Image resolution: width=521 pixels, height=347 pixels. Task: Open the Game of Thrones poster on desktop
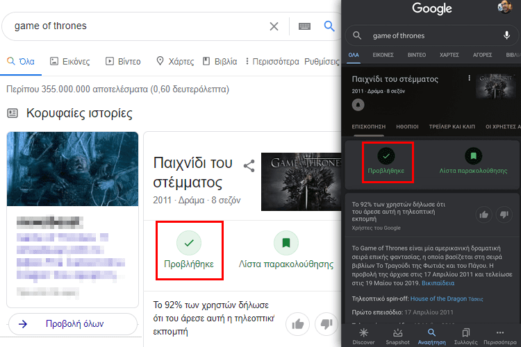click(x=301, y=182)
